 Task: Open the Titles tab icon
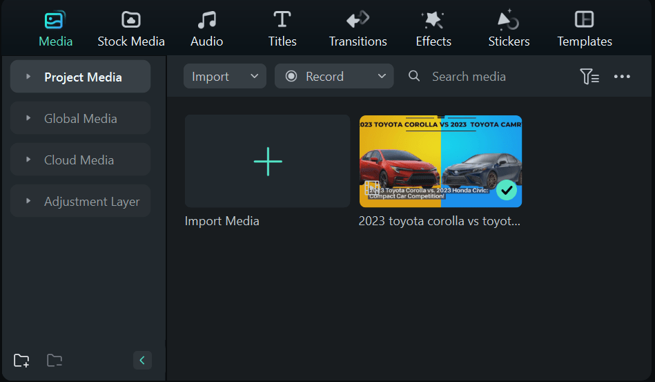pyautogui.click(x=282, y=19)
